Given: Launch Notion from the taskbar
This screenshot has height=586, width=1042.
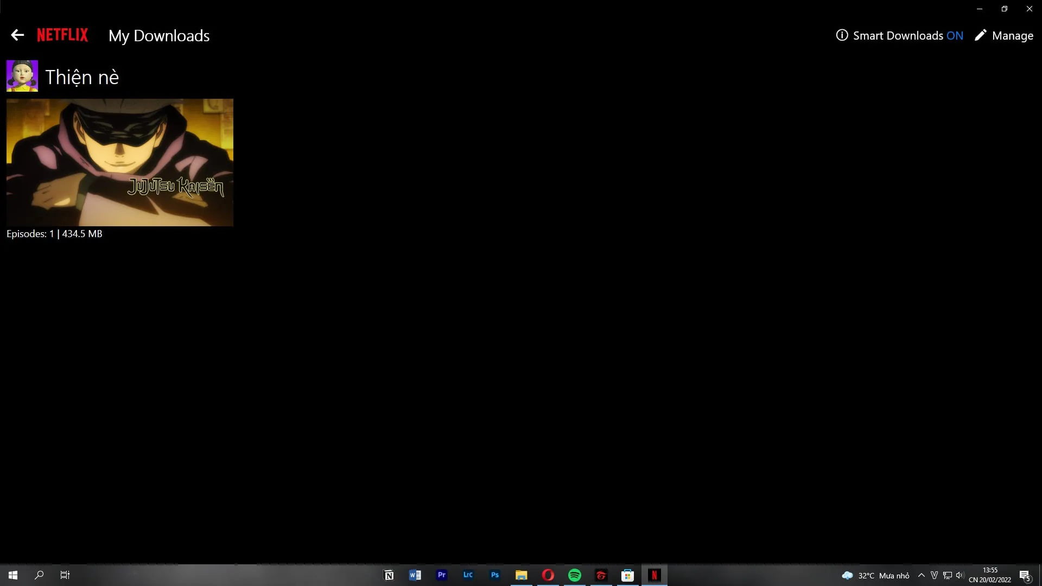Looking at the screenshot, I should [x=389, y=575].
